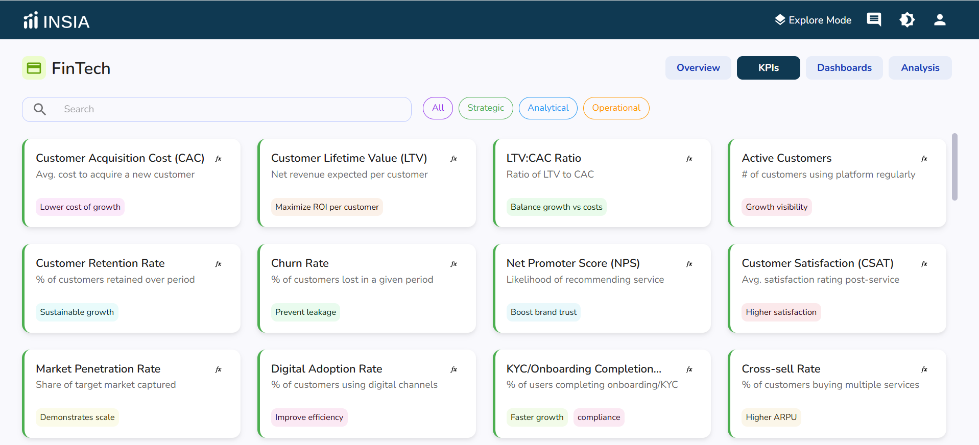Click the FinTech credit card icon
979x445 pixels.
pyautogui.click(x=34, y=68)
